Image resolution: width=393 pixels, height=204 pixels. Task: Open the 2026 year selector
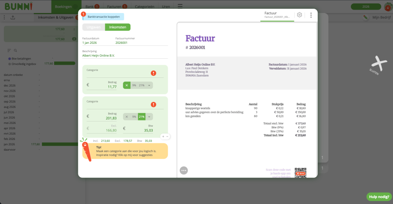366,7
